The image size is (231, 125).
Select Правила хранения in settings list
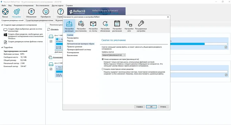(x=74, y=47)
